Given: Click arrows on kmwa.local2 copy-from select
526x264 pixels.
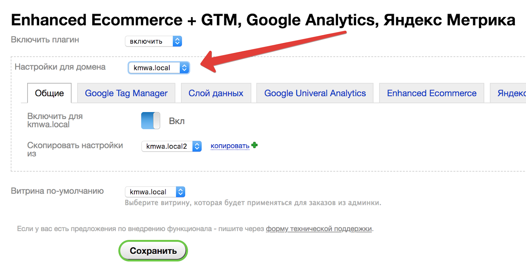Looking at the screenshot, I should tap(197, 146).
